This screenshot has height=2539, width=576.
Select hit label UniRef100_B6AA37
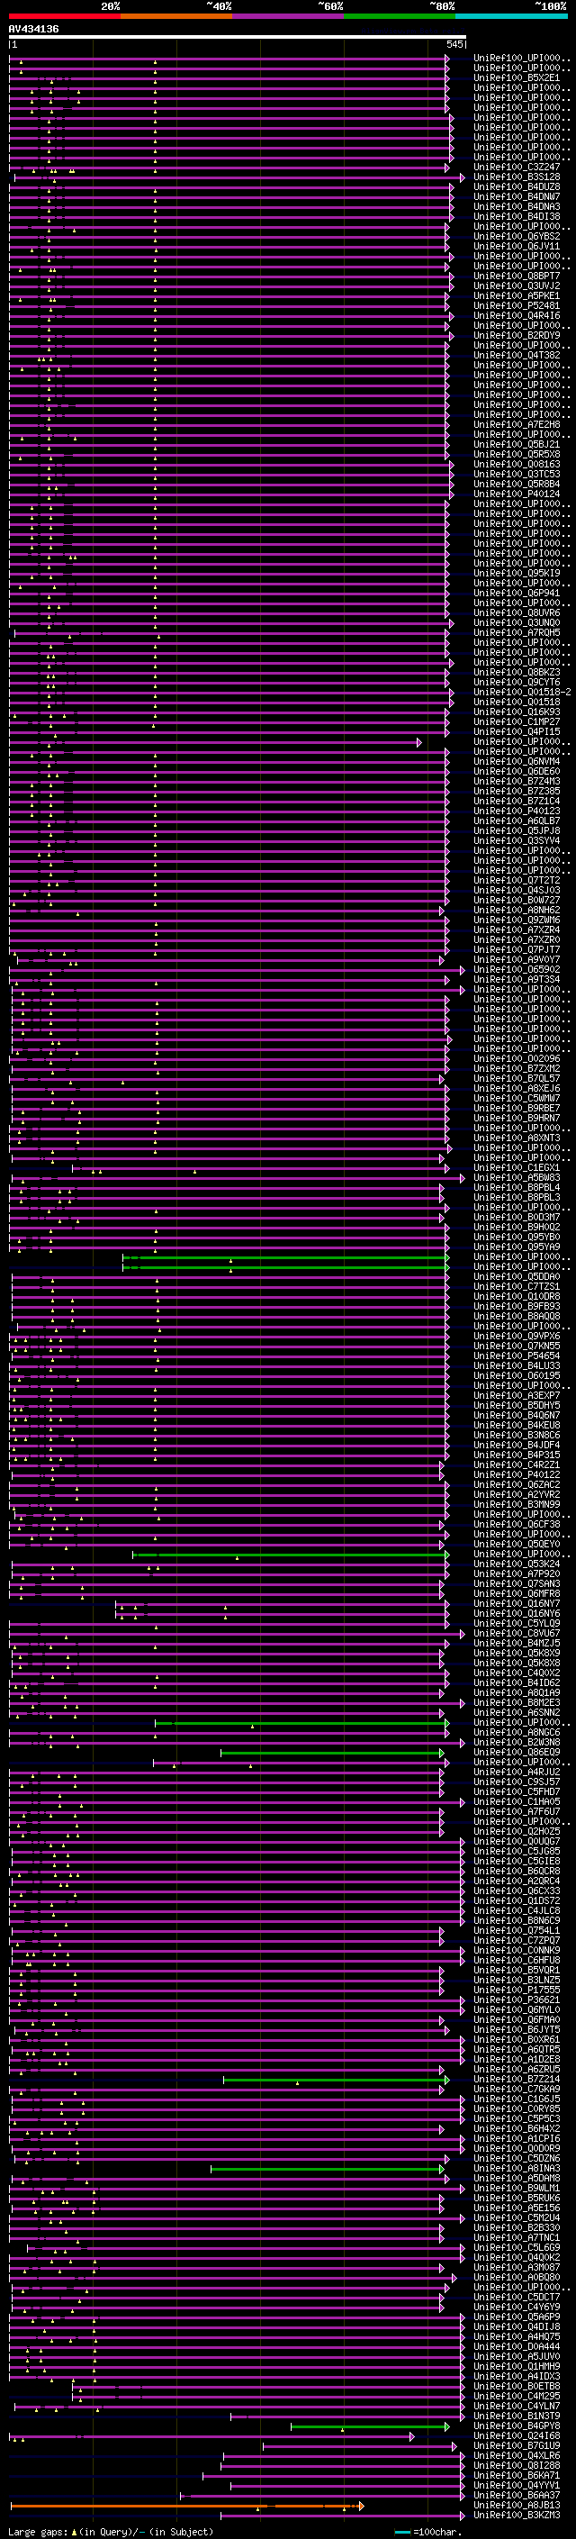[516, 2496]
